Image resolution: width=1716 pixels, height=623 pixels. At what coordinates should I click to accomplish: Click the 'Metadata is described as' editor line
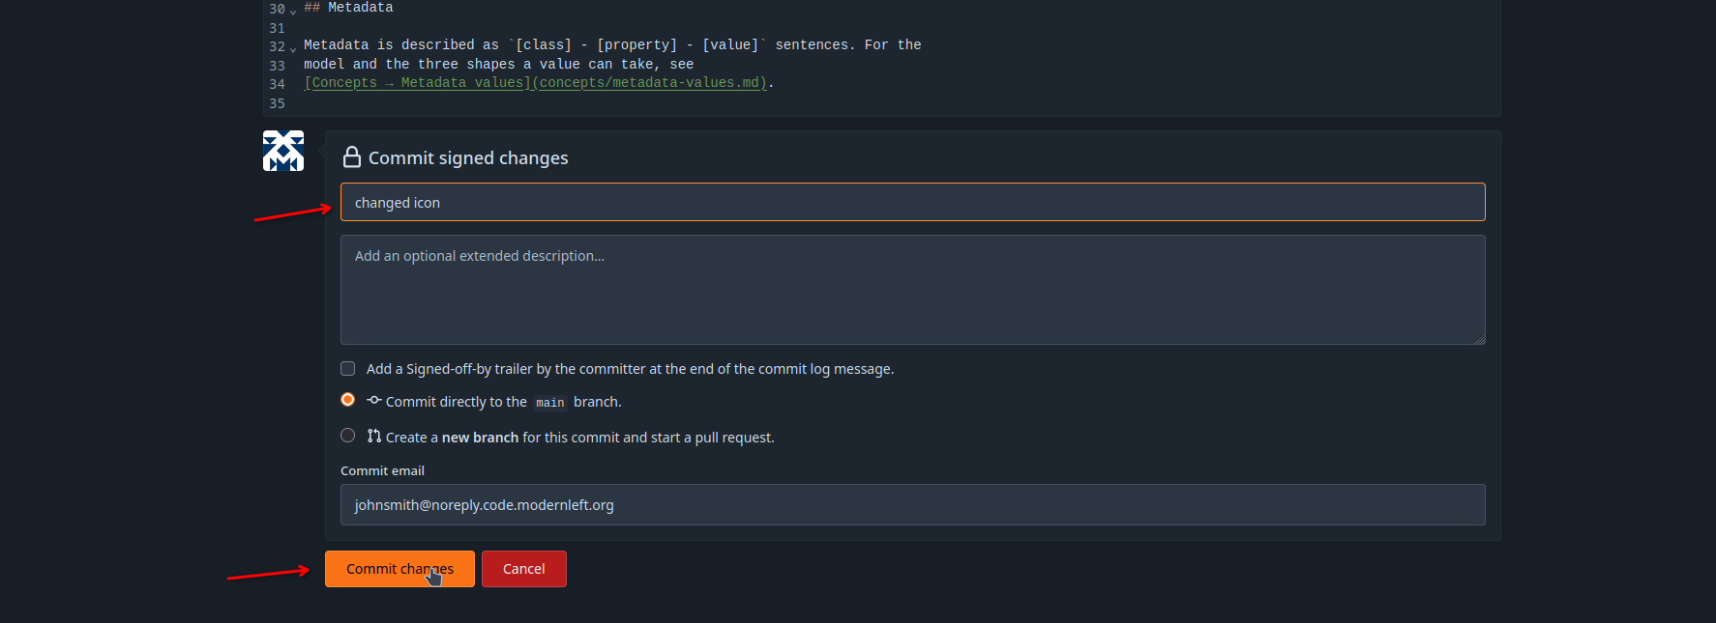point(612,45)
